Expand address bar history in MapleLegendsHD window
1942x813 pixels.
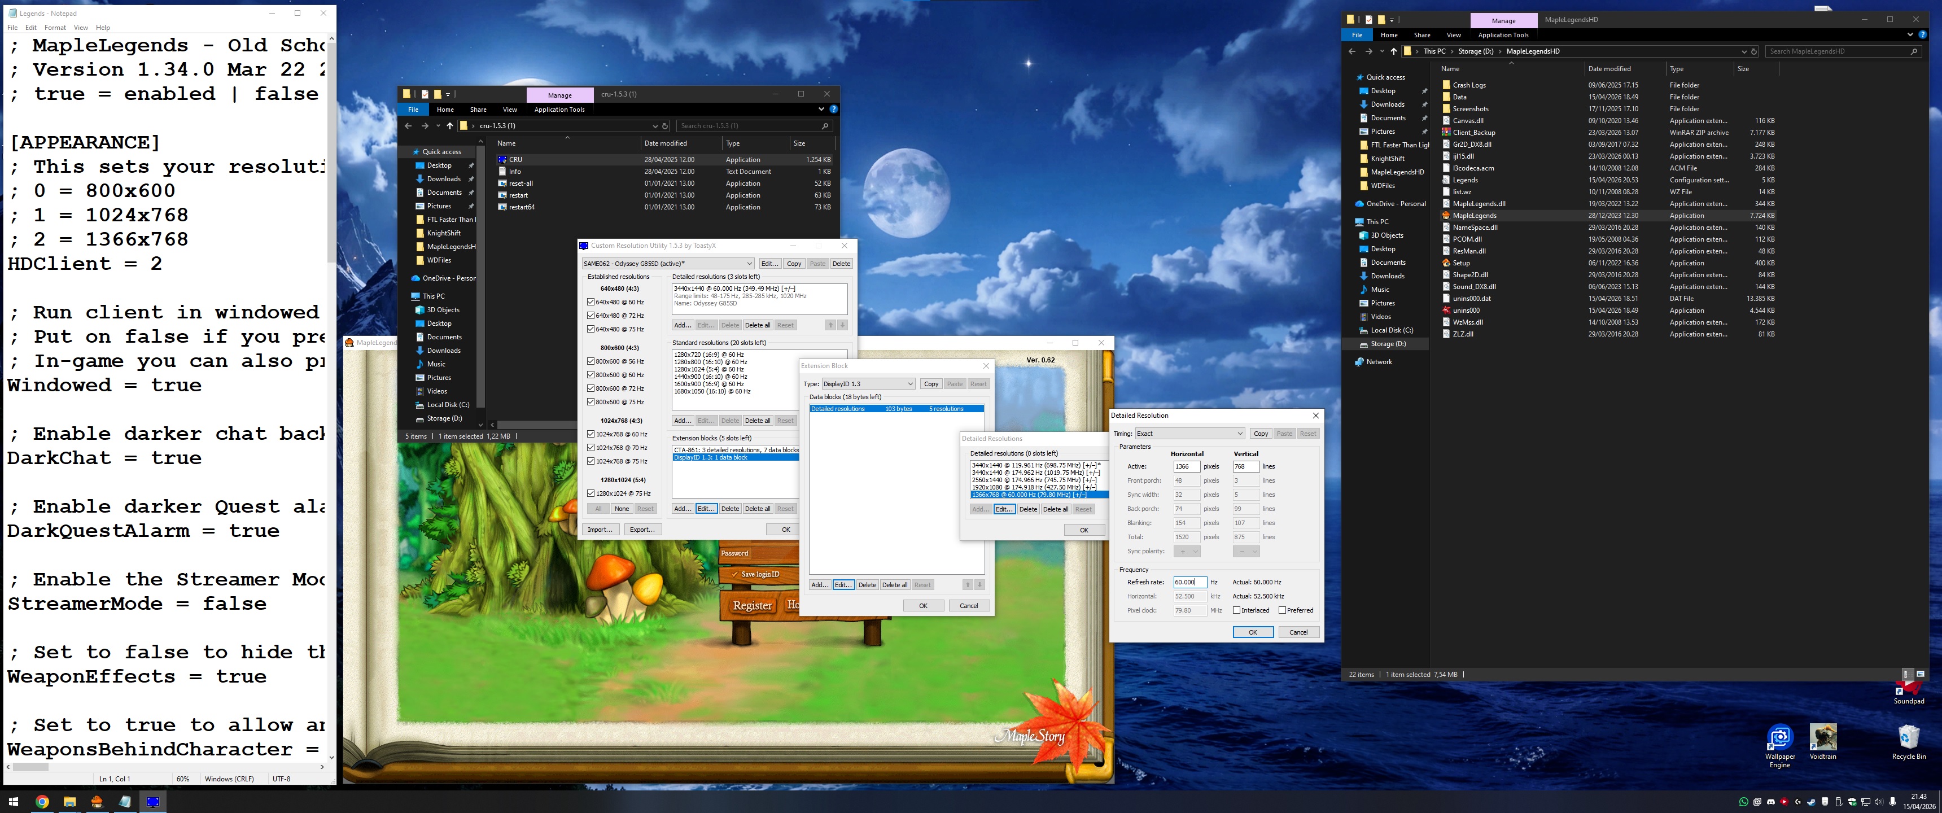click(1744, 52)
